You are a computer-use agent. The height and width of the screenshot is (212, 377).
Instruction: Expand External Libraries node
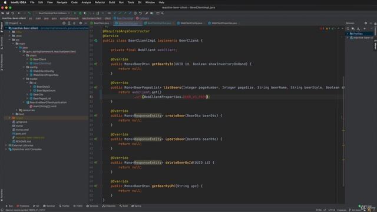[x=6, y=145]
